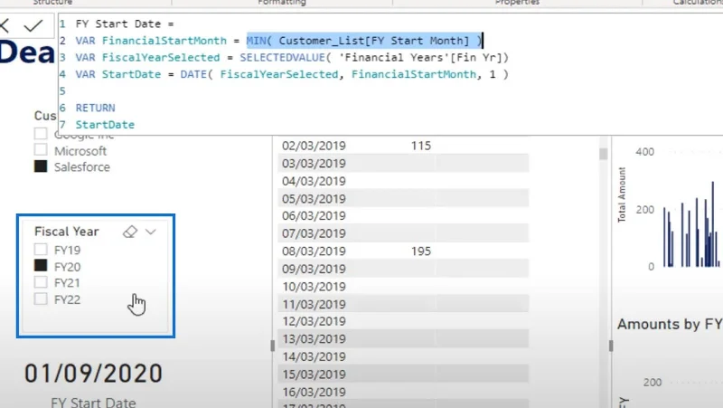
Task: Cancel formula editing with the X icon
Action: (x=5, y=25)
